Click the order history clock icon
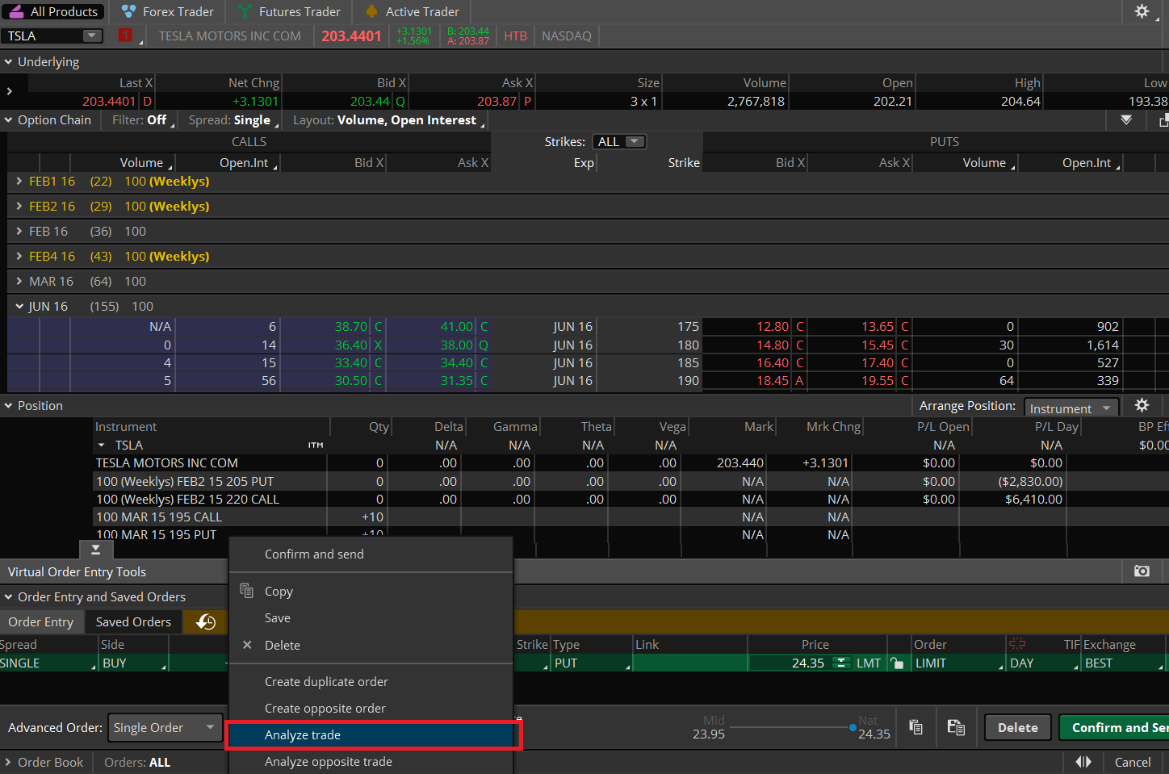Viewport: 1169px width, 774px height. pos(206,621)
